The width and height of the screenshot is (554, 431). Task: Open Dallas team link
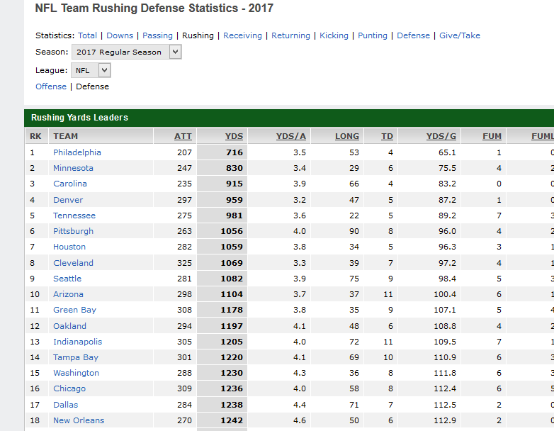point(65,405)
